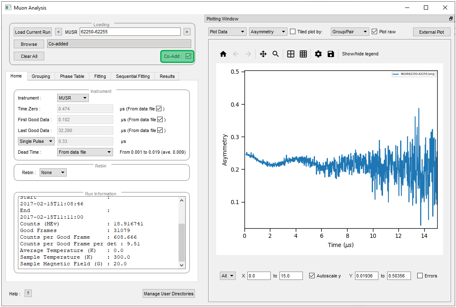Uncheck the Co-Add checkbox
The width and height of the screenshot is (456, 307).
click(x=189, y=56)
